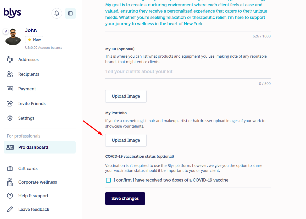Viewport: 306px width, 219px height.
Task: Open Invite Friends share icon
Action: 10,103
